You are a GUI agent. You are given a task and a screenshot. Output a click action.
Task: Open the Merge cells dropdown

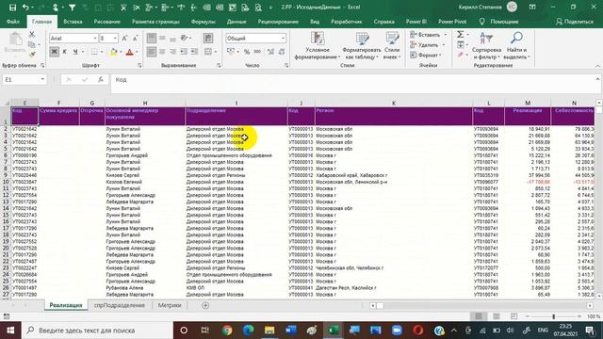click(216, 52)
